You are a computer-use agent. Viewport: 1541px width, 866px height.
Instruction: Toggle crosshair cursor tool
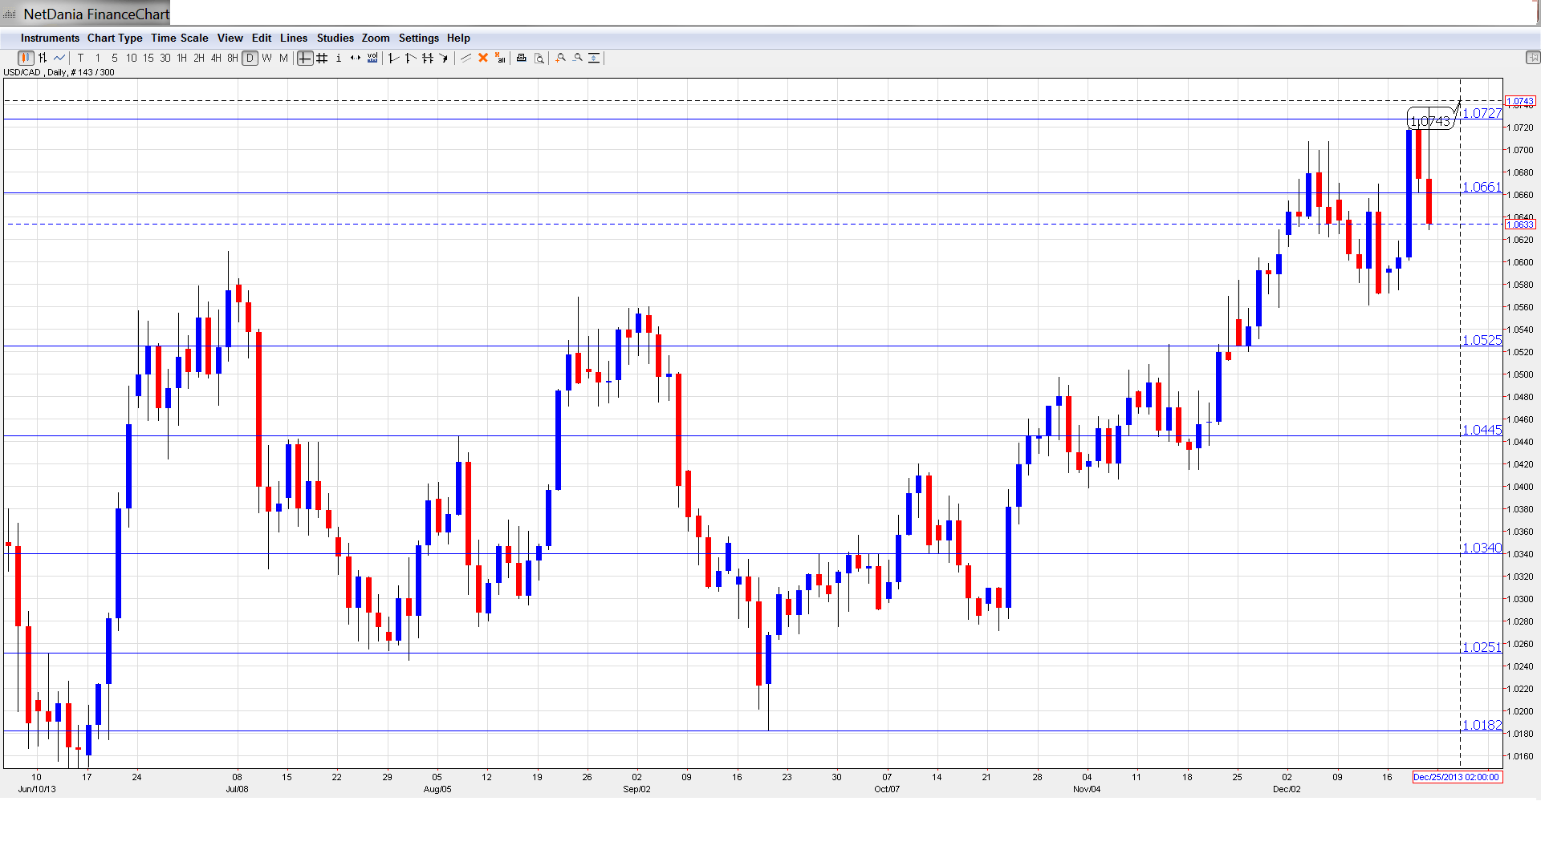[305, 58]
